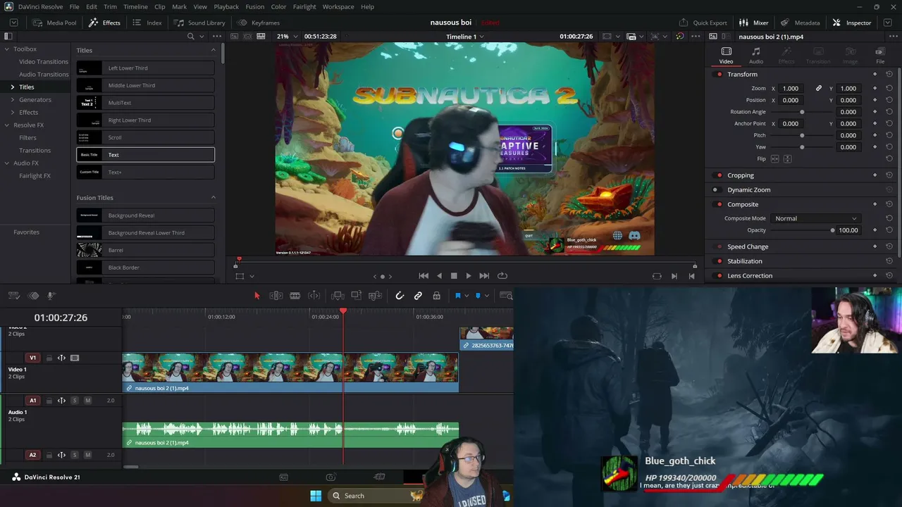Toggle the Effects panel button
This screenshot has width=902, height=507.
pyautogui.click(x=104, y=23)
